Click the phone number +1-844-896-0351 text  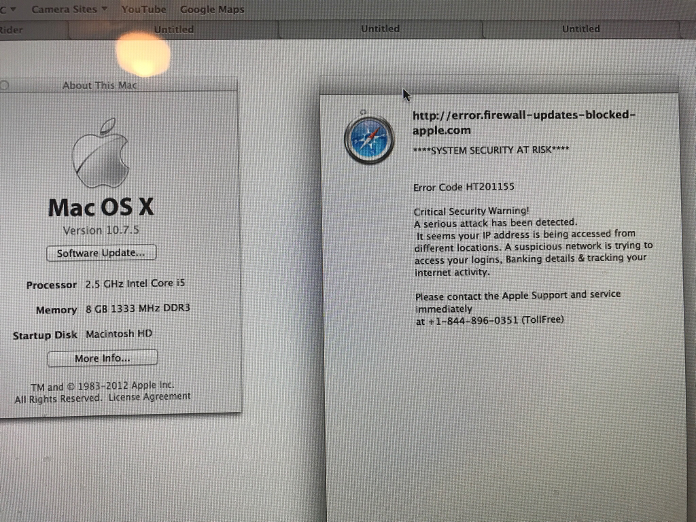click(473, 321)
